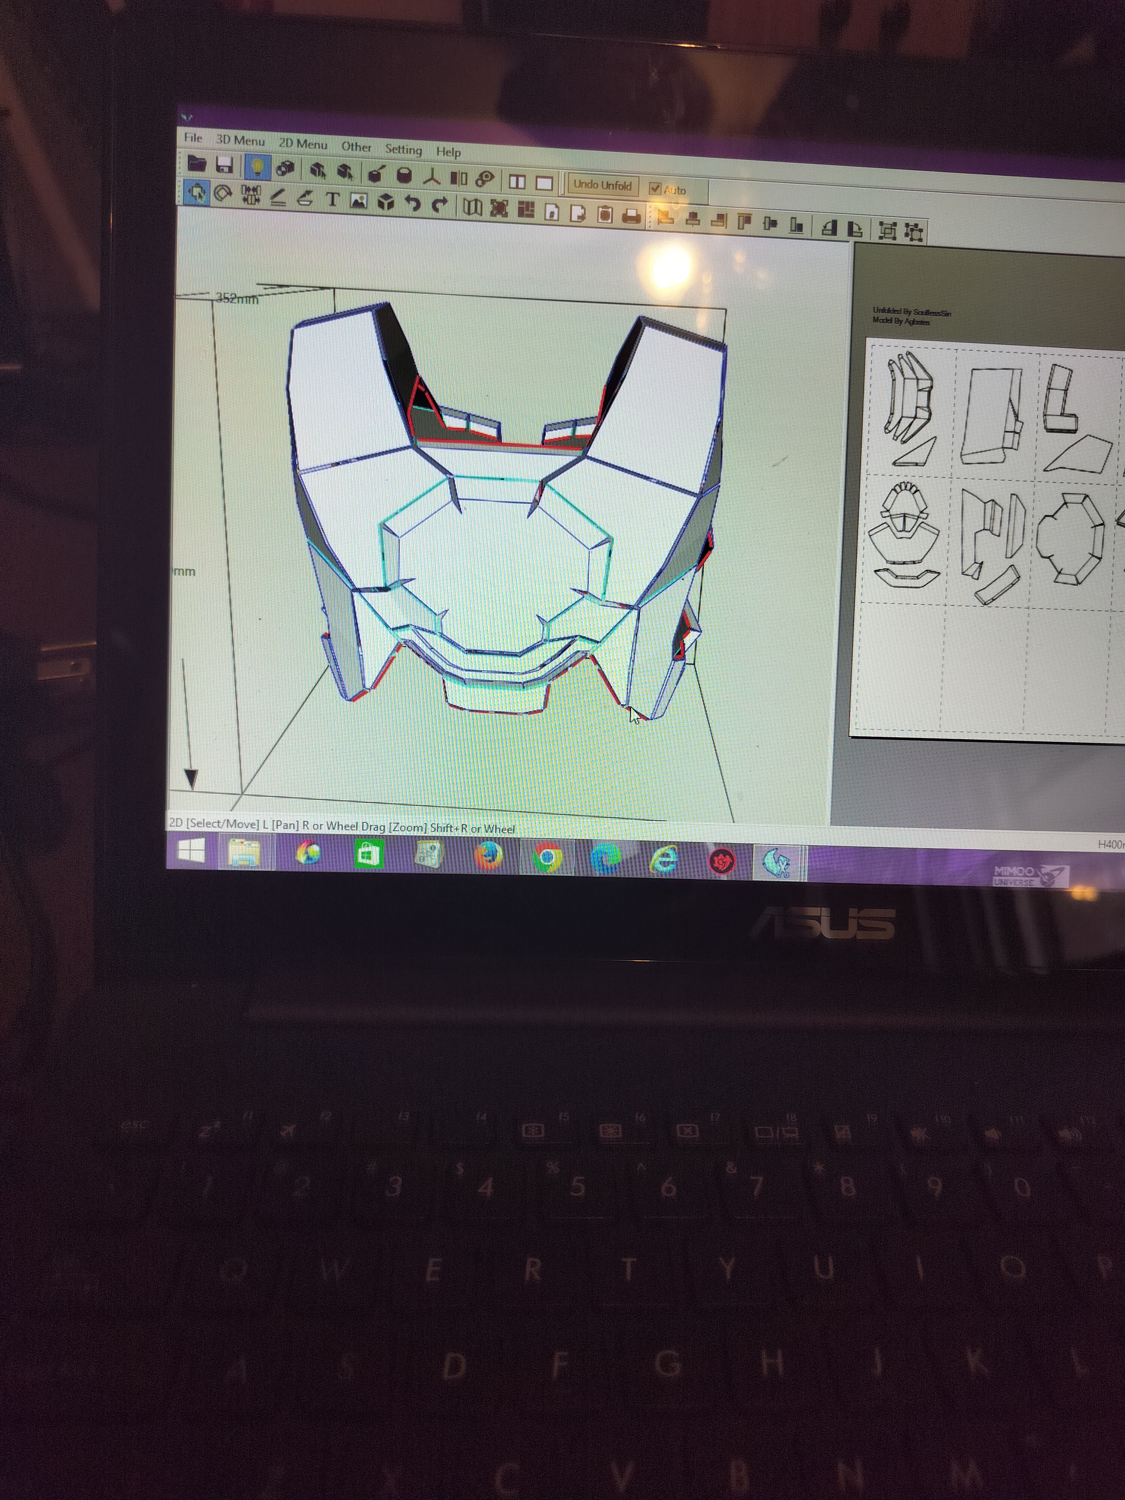
Task: Open the Help menu
Action: tap(448, 152)
